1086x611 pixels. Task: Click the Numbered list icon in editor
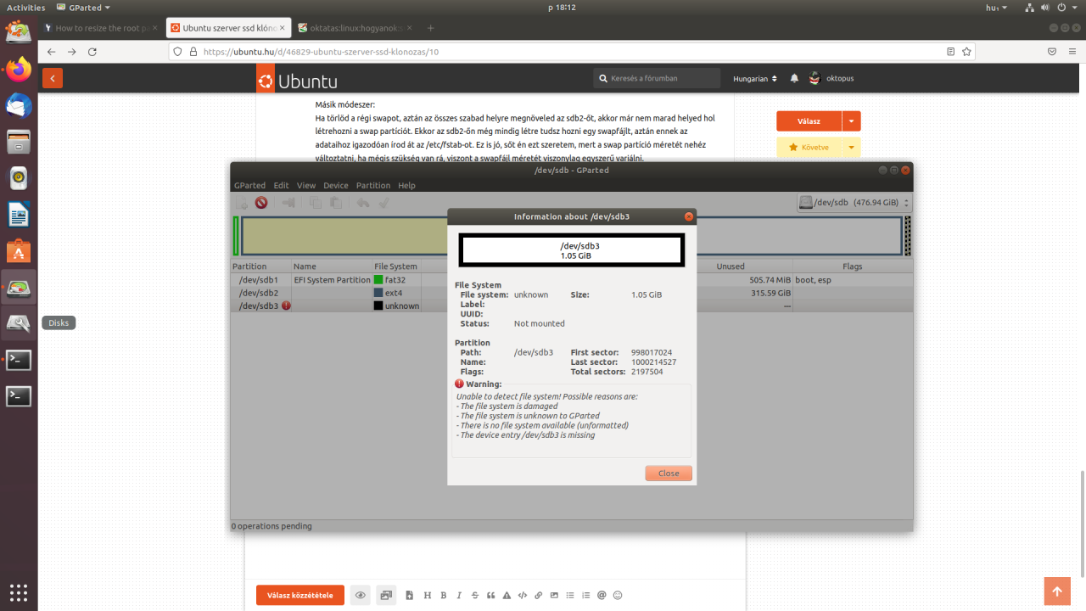[585, 595]
